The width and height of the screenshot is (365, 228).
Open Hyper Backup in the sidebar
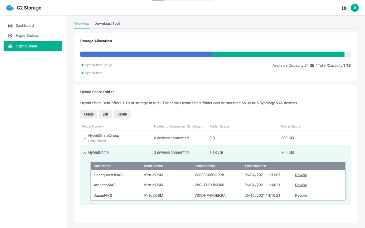click(33, 36)
